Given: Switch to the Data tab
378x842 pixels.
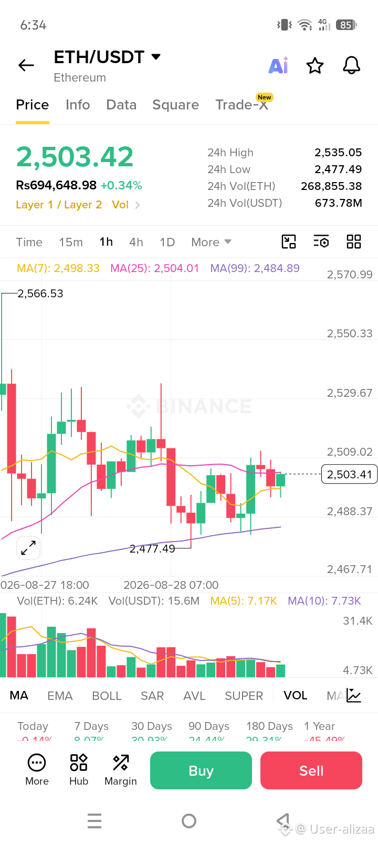Looking at the screenshot, I should click(121, 105).
